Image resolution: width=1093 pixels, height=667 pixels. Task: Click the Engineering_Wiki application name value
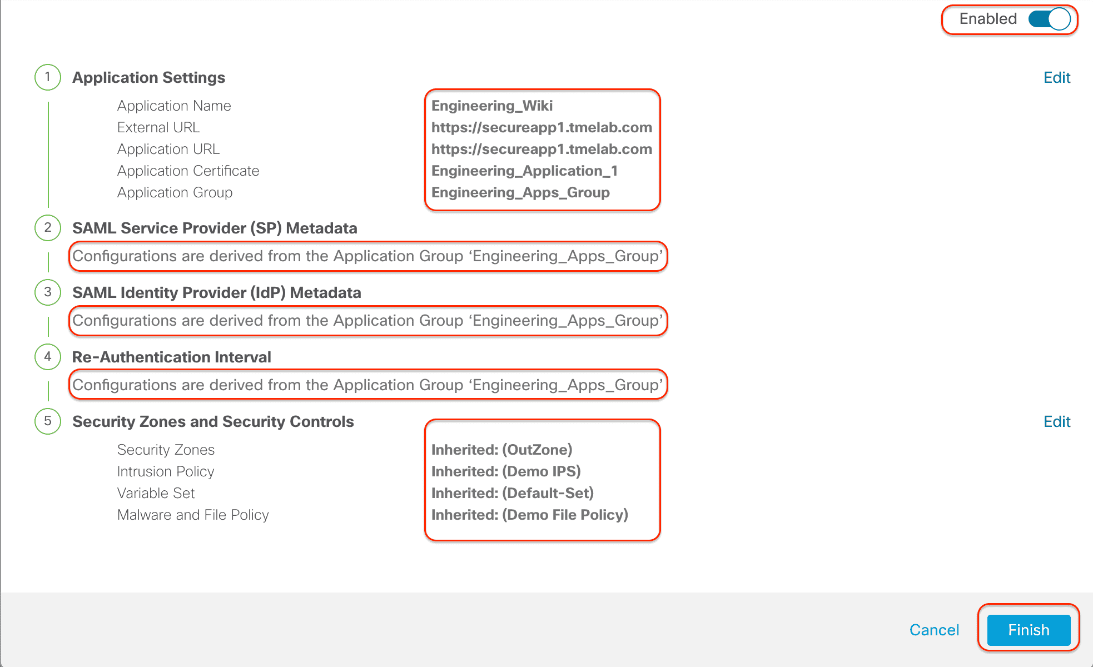(492, 106)
